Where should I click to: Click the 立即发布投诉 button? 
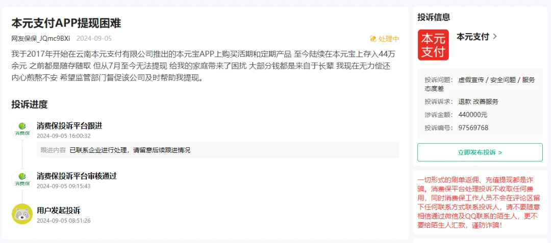tap(480, 152)
